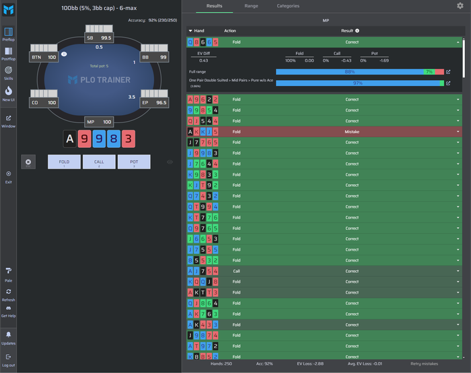Select the black Ace hole card
This screenshot has width=471, height=373.
pyautogui.click(x=70, y=139)
